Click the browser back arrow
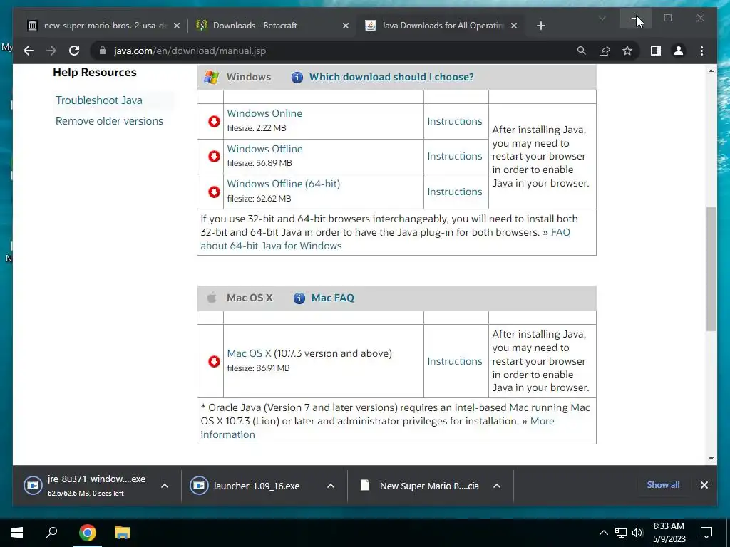 (29, 51)
